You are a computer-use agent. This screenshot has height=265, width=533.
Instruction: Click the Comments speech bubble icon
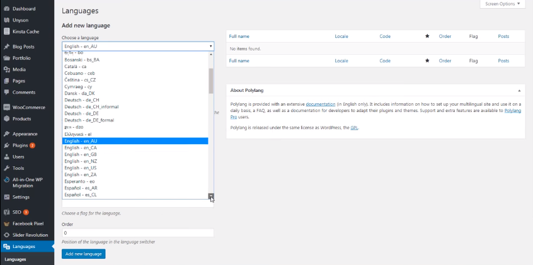click(6, 93)
